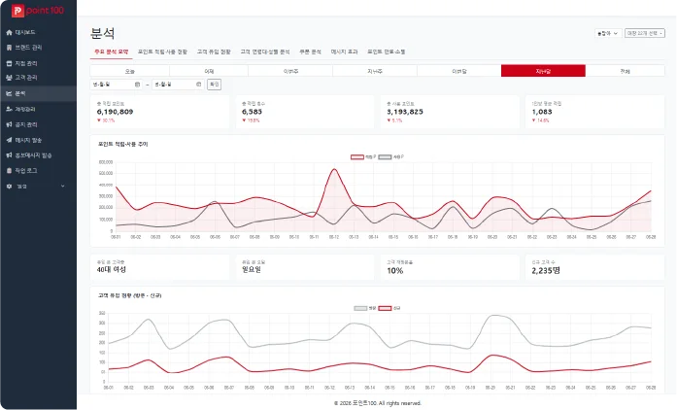Switch to the 메시지 효과 tab
Screen dimensions: 677x410
[x=344, y=51]
